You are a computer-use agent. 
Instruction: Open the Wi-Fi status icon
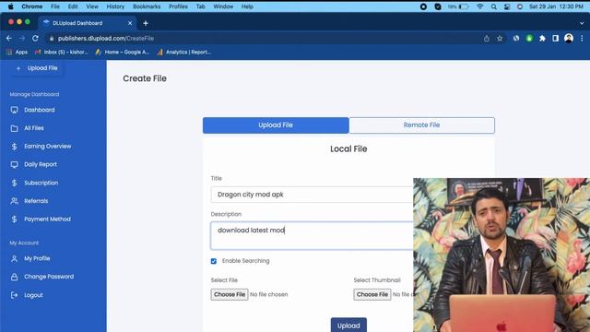coord(480,6)
